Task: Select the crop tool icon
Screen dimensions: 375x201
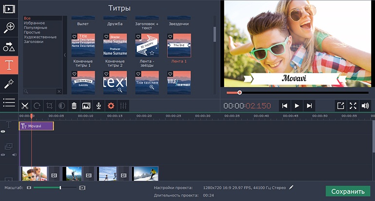Action: (x=50, y=106)
